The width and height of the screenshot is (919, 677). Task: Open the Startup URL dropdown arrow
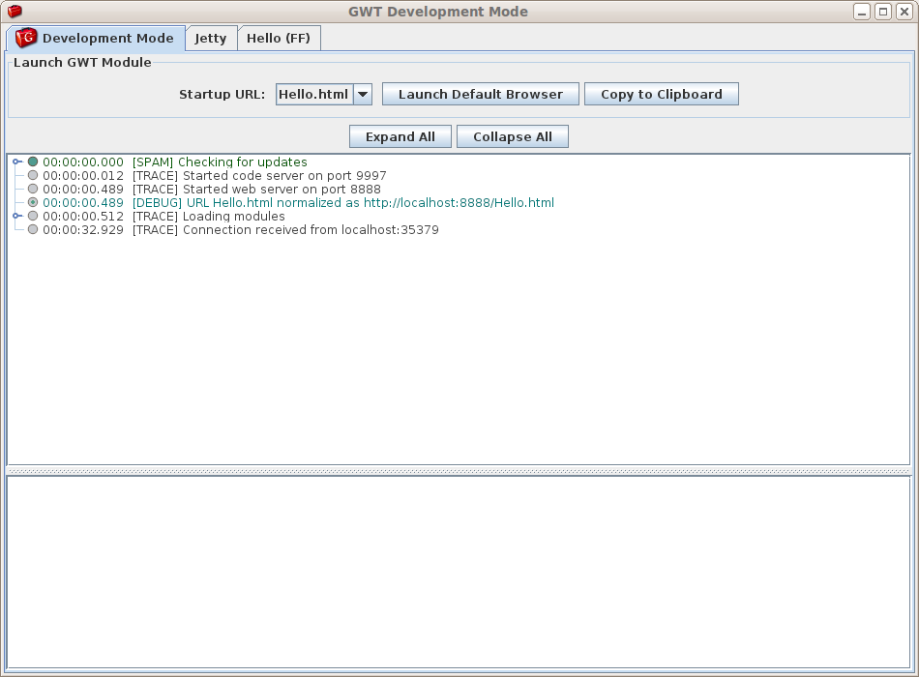click(x=363, y=95)
